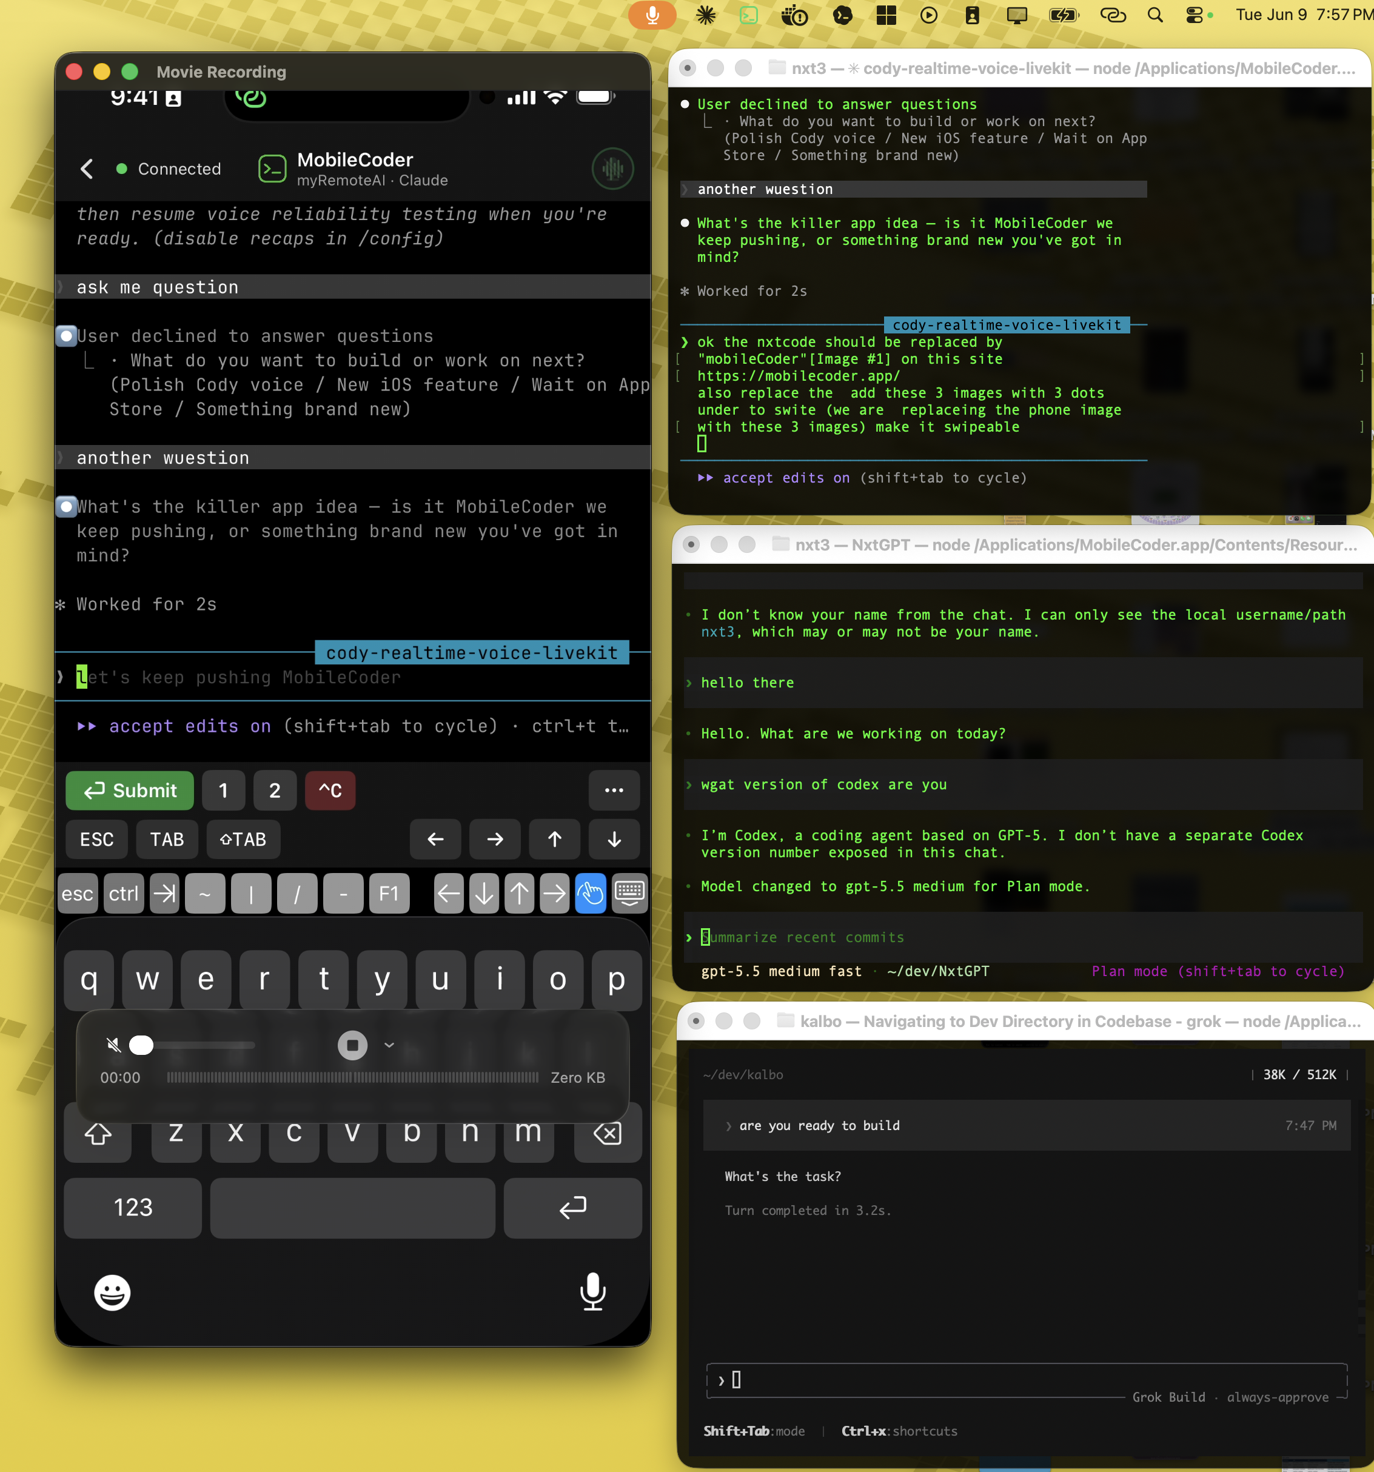1374x1472 pixels.
Task: Tap the tilde accessory key
Action: click(x=205, y=894)
